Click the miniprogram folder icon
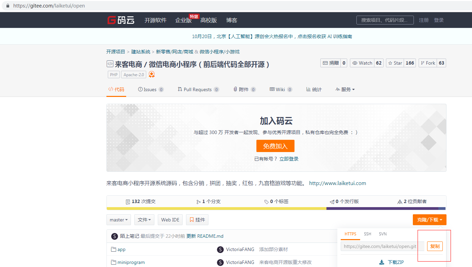Screen dimensions: 472x267 pos(114,262)
